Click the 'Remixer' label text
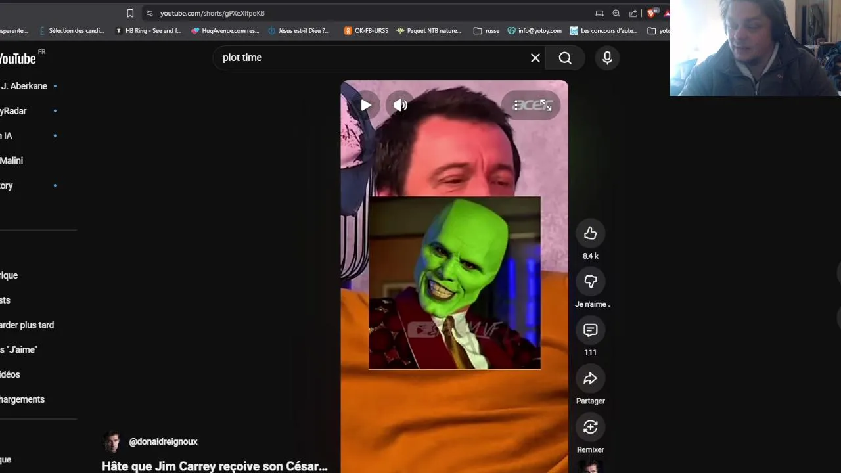 tap(590, 450)
